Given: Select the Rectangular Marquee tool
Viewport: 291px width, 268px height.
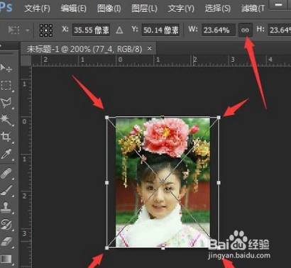Looking at the screenshot, I should (x=6, y=85).
